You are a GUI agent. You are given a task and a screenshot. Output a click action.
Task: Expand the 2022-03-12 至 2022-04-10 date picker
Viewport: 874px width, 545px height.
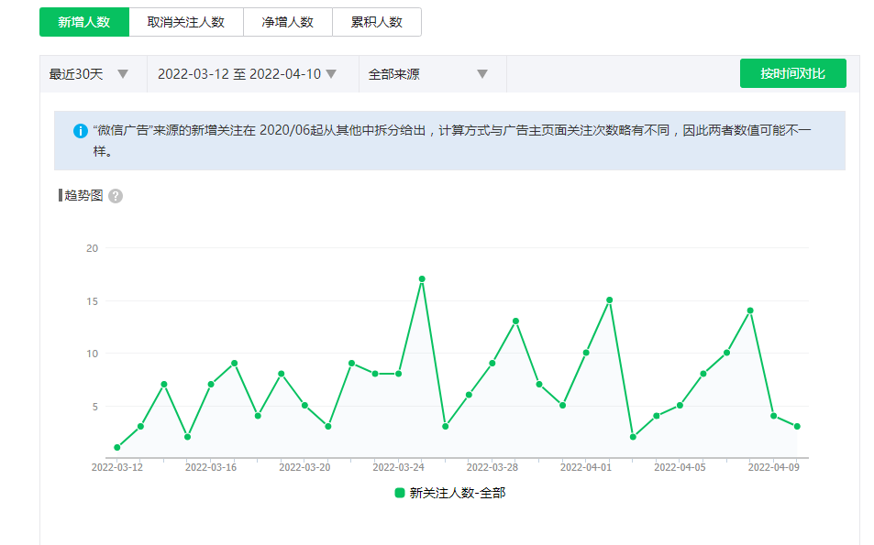(x=248, y=74)
